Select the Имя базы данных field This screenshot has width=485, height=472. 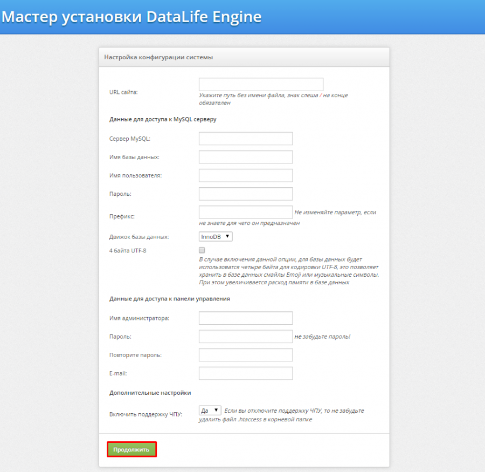[245, 156]
